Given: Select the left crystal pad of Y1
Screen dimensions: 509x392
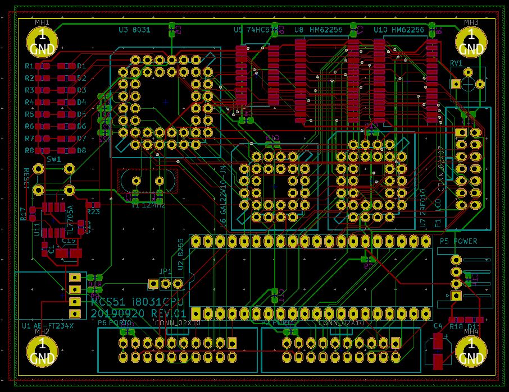Looking at the screenshot, I should point(137,181).
